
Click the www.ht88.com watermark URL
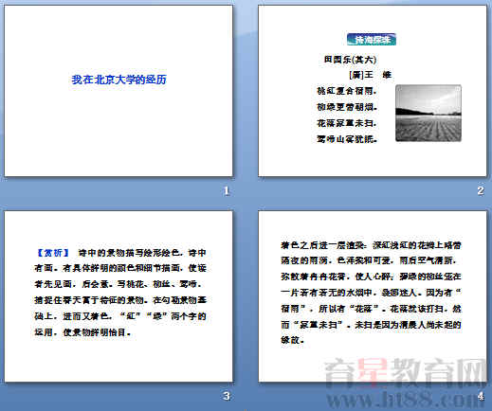tap(406, 400)
